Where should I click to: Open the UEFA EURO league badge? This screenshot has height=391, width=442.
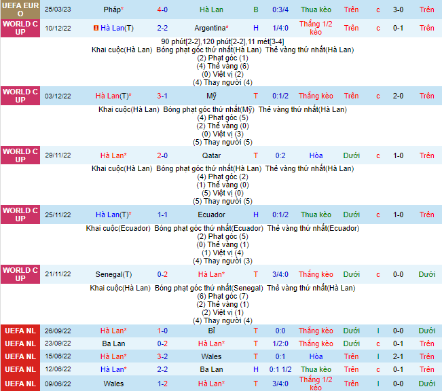point(20,10)
